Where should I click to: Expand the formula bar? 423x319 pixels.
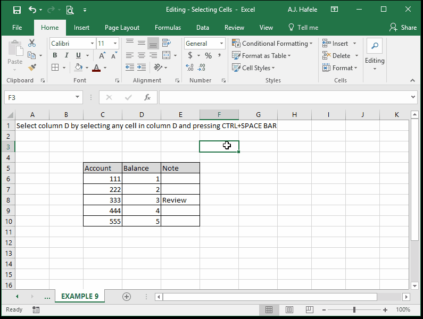coord(413,97)
